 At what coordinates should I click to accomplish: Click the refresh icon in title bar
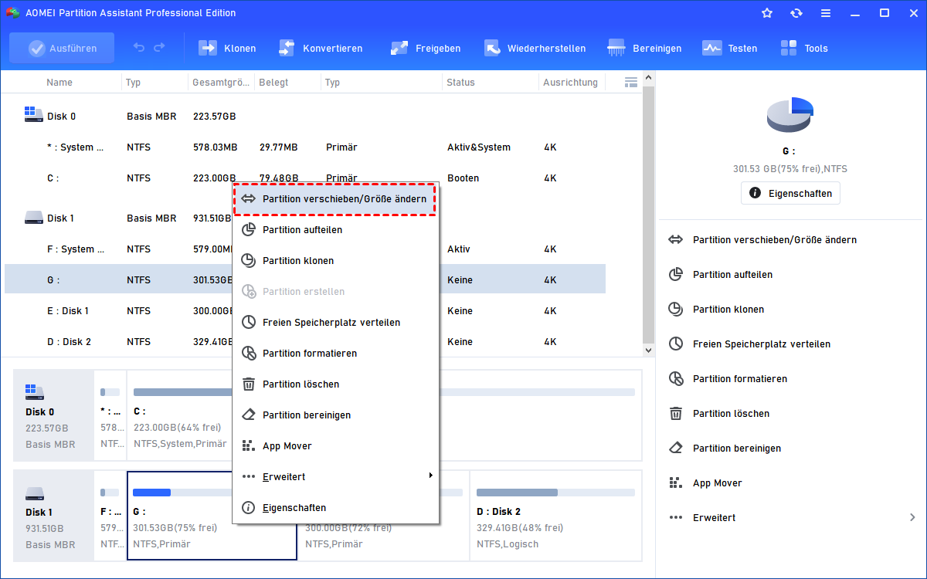pyautogui.click(x=796, y=13)
